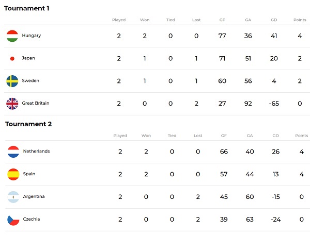The width and height of the screenshot is (310, 235).
Task: Click the Spain flag icon
Action: [13, 174]
